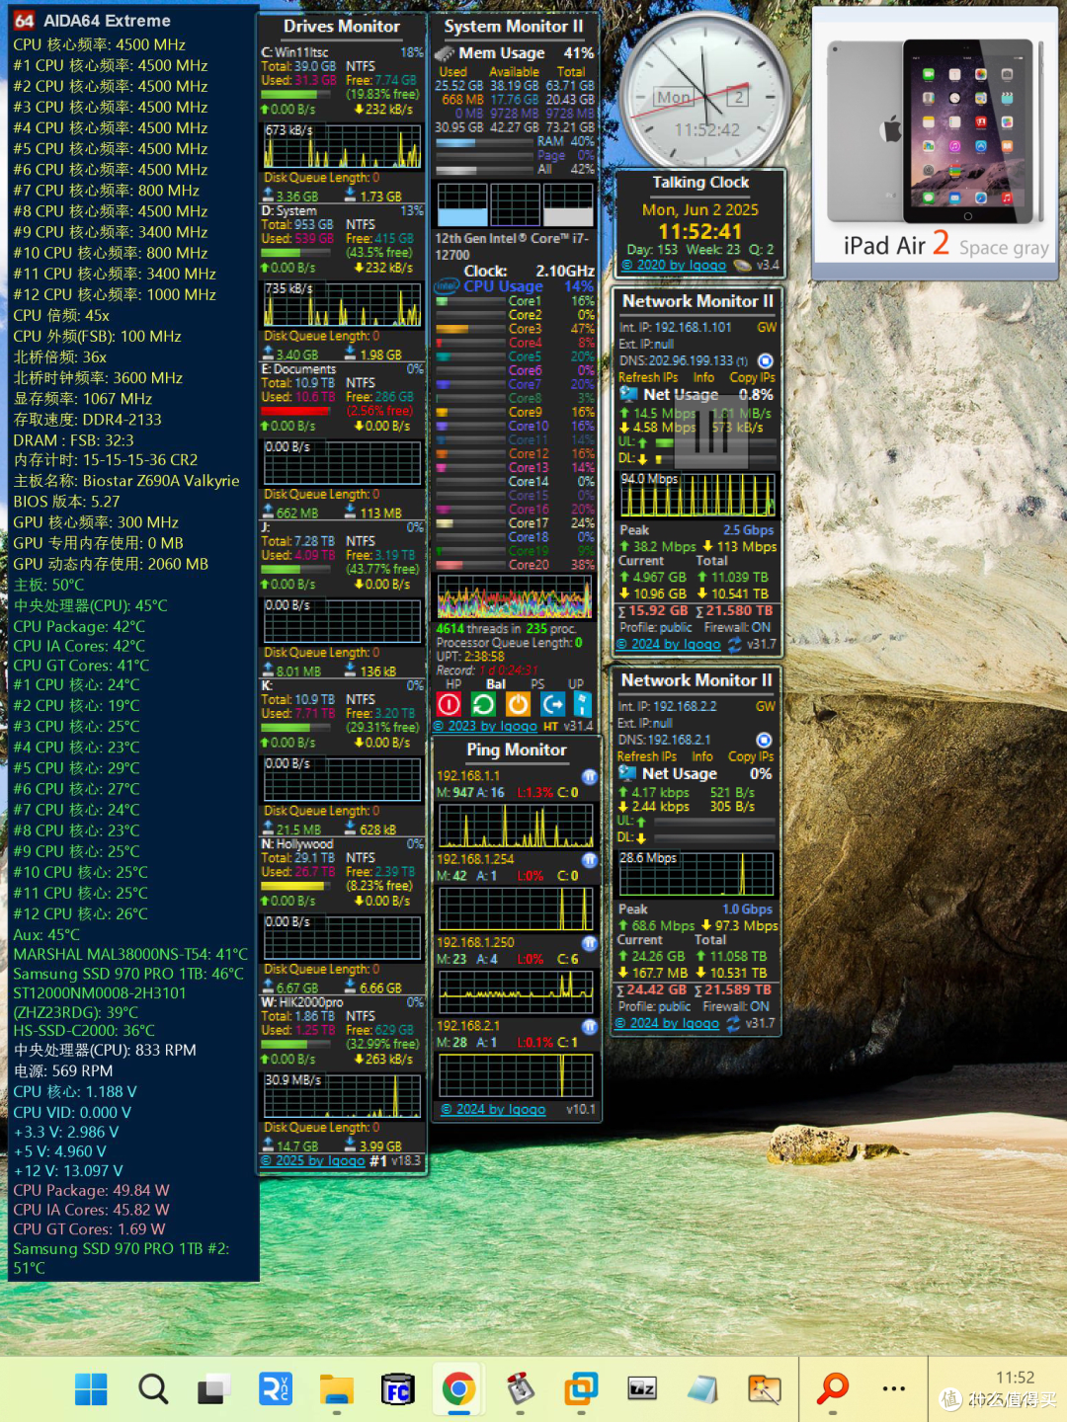Screen dimensions: 1067x1422
Task: Open the VMware taskbar icon
Action: pos(581,1389)
